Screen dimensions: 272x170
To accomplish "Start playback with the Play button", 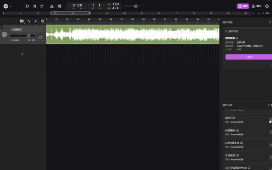I will [28, 6].
